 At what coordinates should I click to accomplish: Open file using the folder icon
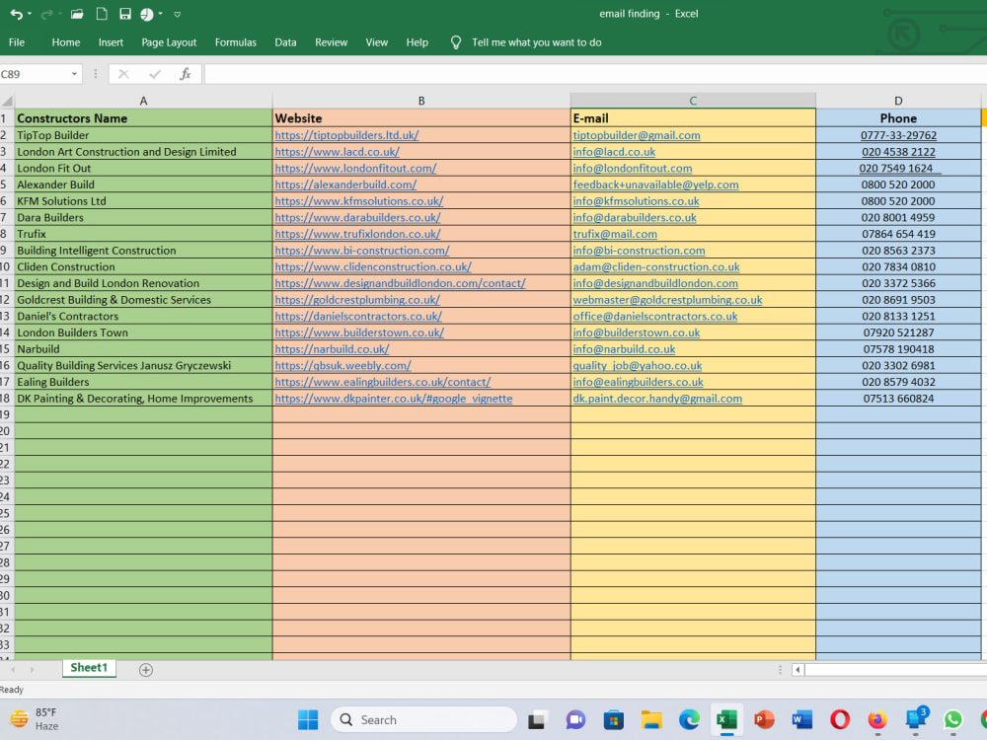pos(77,14)
